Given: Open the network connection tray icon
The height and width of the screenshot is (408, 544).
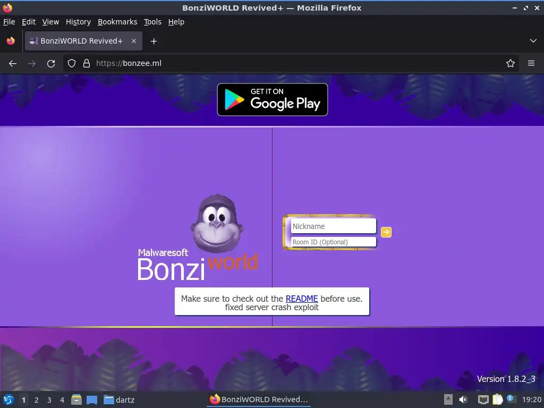Looking at the screenshot, I should [483, 399].
